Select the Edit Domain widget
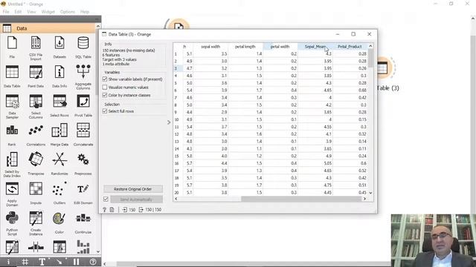The image size is (476, 267). [x=83, y=189]
